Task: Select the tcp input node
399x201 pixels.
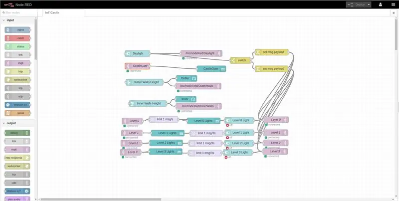Action: click(17, 88)
